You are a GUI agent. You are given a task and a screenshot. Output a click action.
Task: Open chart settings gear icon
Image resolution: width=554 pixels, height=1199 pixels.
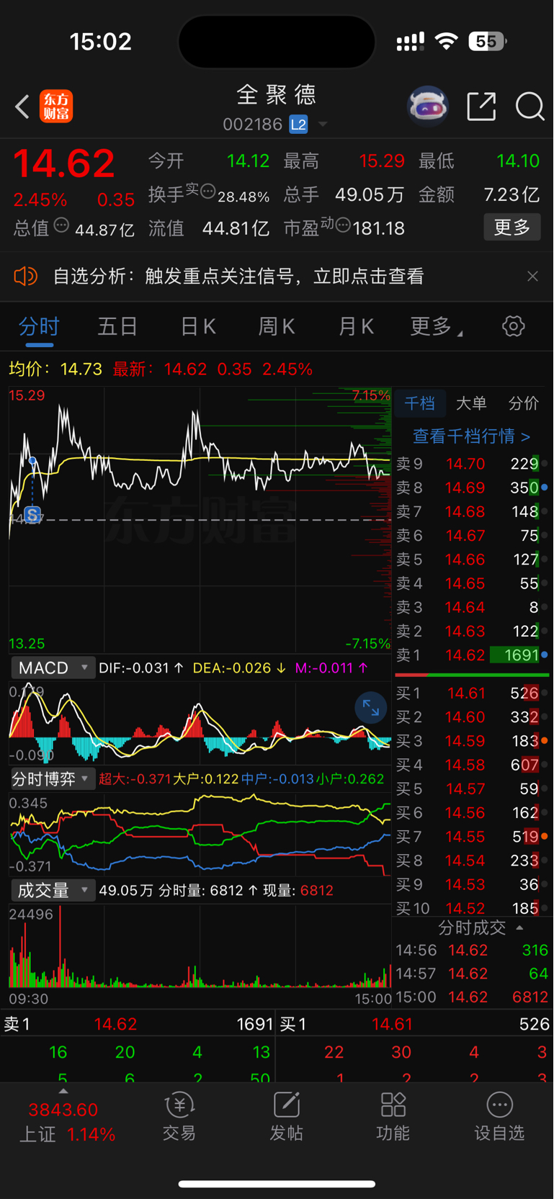tap(513, 326)
